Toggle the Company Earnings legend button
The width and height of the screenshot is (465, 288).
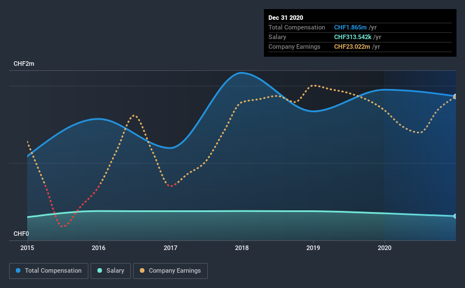170,271
